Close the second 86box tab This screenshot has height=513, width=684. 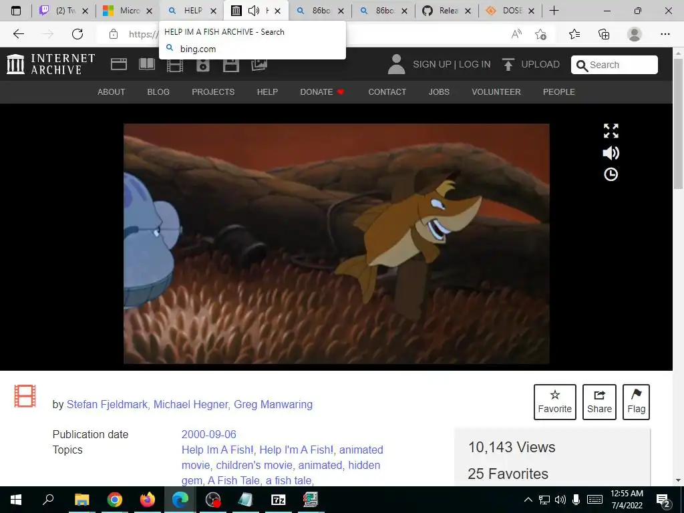pyautogui.click(x=404, y=11)
